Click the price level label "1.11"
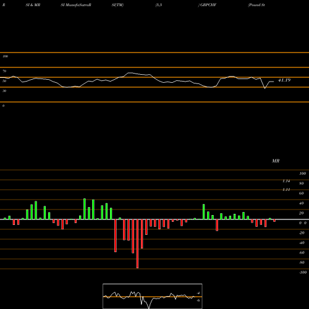 [x=286, y=190]
